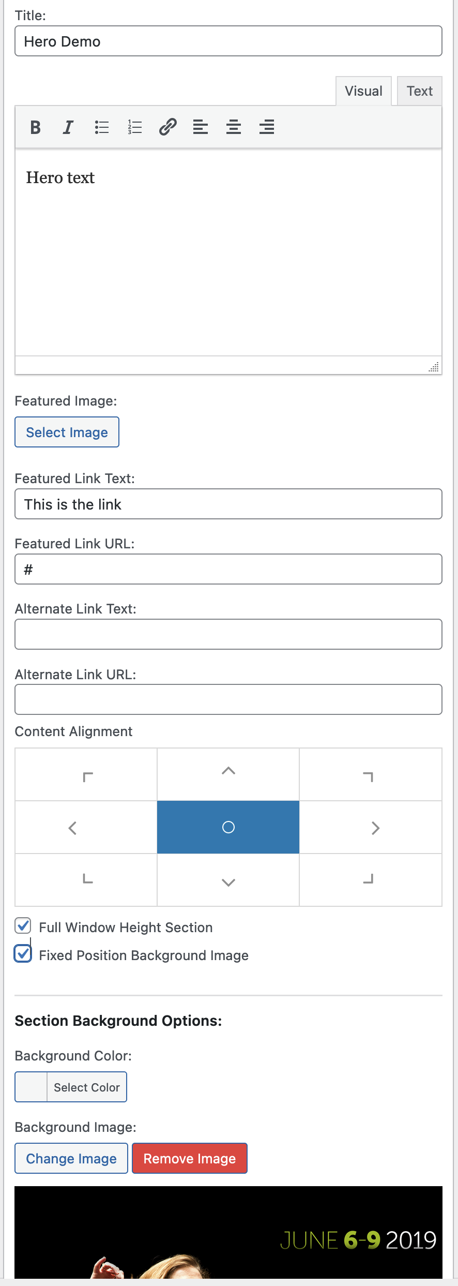
Task: Click the Select Image button
Action: (67, 432)
